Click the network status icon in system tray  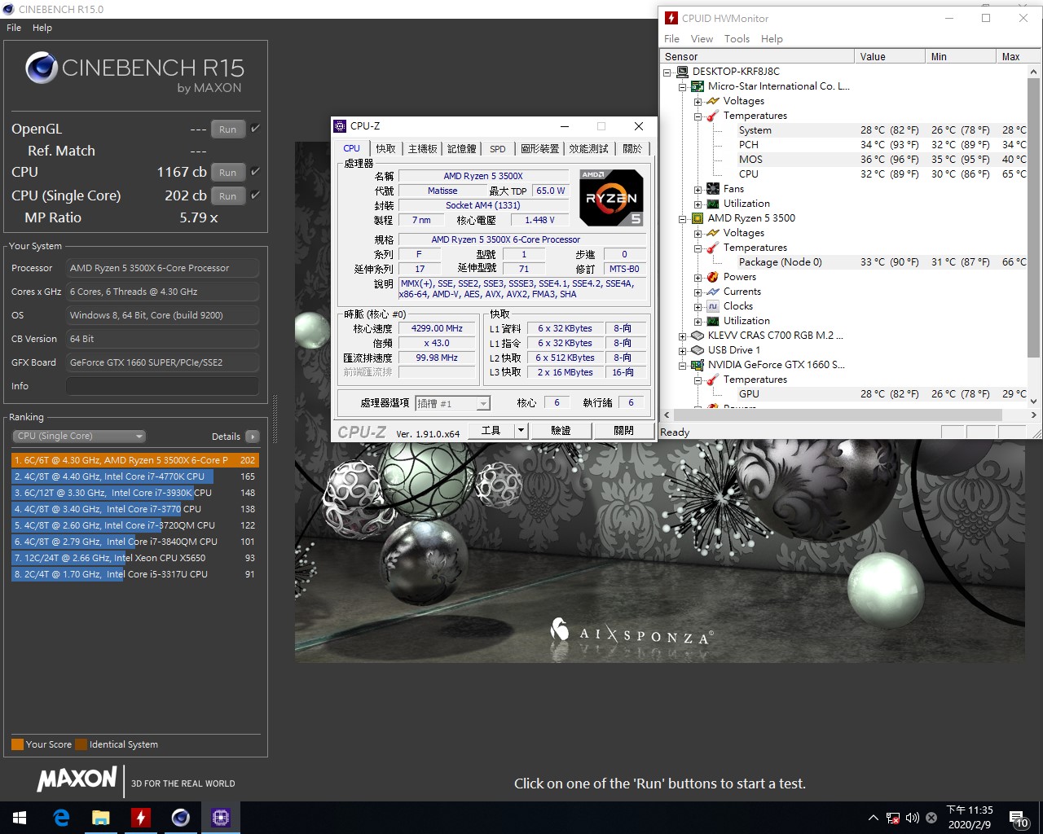[x=893, y=818]
